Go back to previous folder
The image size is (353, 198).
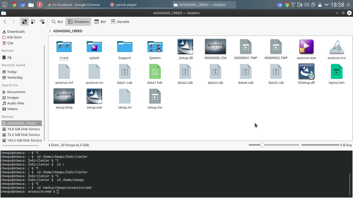pos(5,22)
